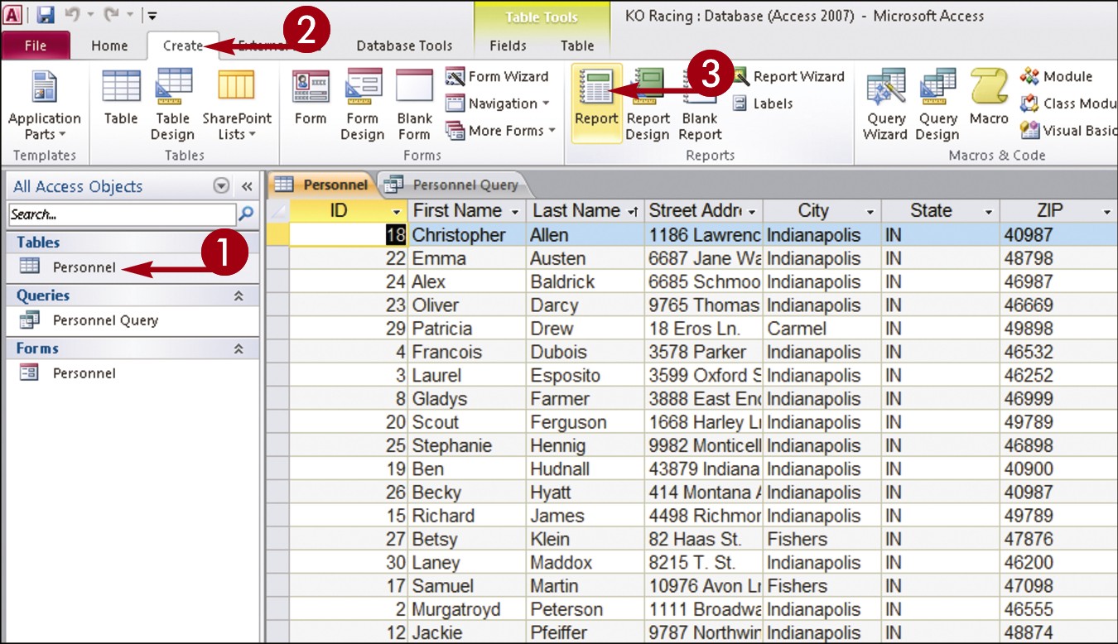The image size is (1118, 644).
Task: Select the cell containing Christopher
Action: [x=467, y=234]
